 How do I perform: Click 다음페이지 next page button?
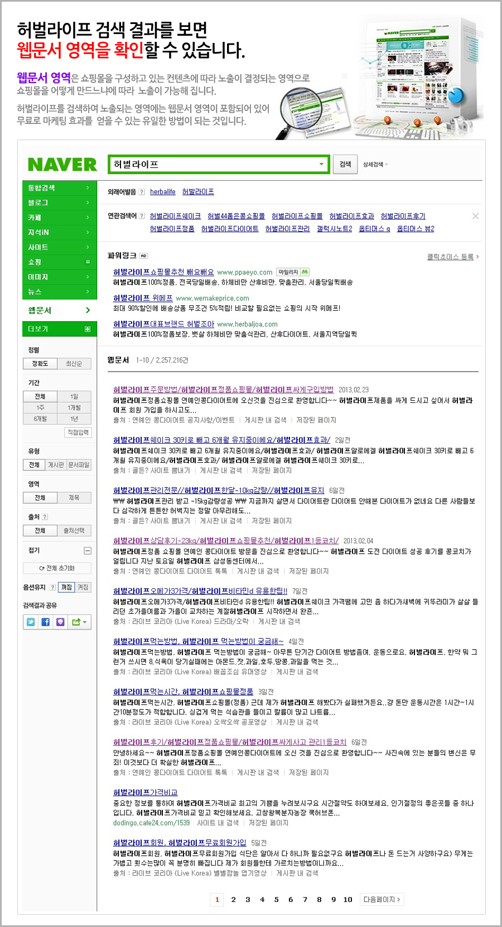382,899
